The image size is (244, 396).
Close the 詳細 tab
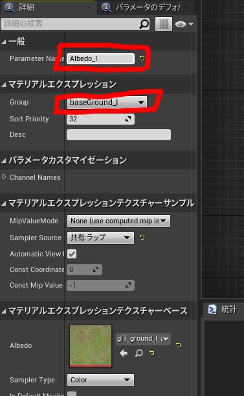pos(89,8)
